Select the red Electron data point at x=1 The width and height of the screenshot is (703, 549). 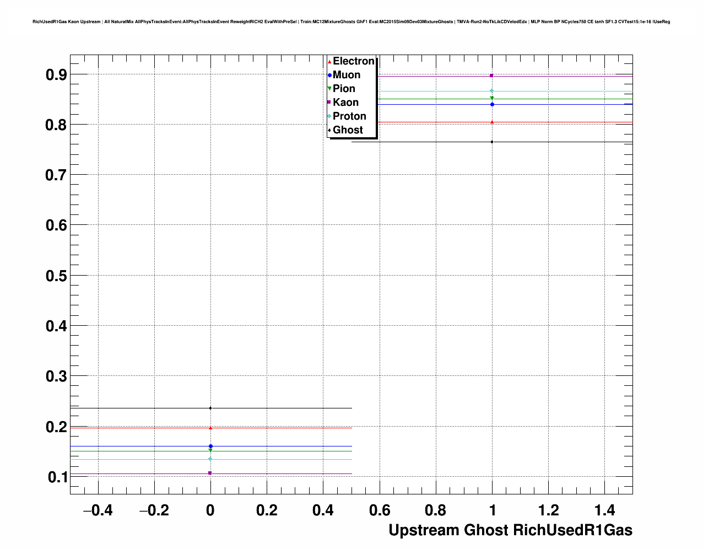(x=491, y=122)
